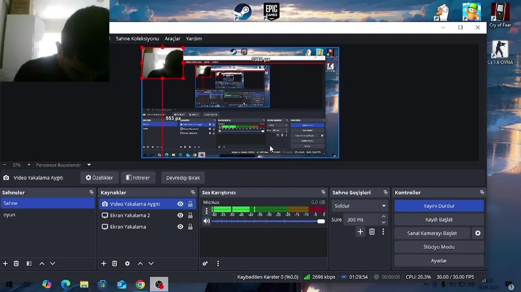Screen dimensions: 521x292
Task: Open audio mixer footer three-dot menu
Action: click(218, 264)
